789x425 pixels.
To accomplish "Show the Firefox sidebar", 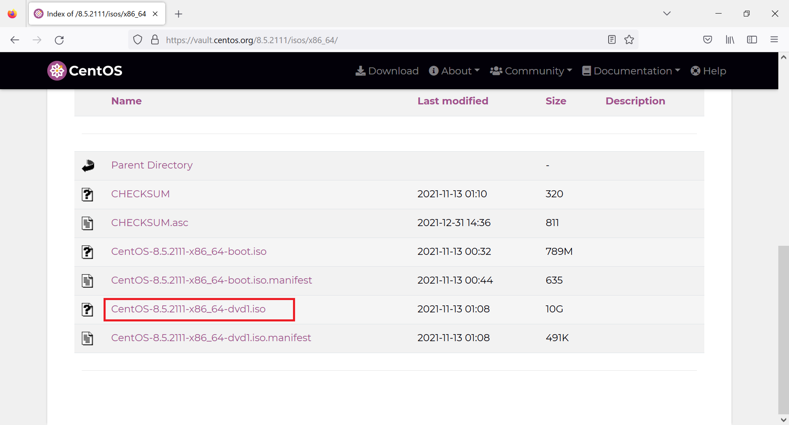I will click(x=752, y=39).
